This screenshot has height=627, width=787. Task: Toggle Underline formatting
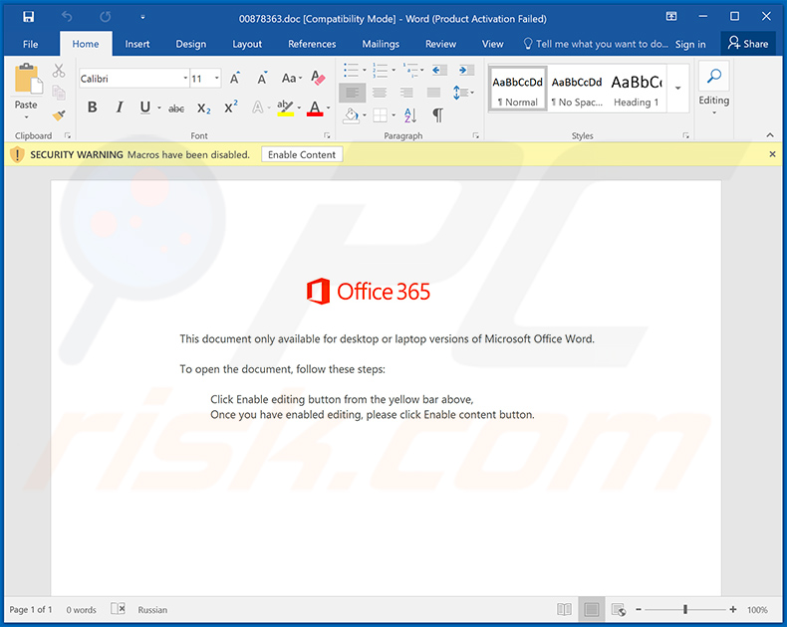[x=145, y=107]
